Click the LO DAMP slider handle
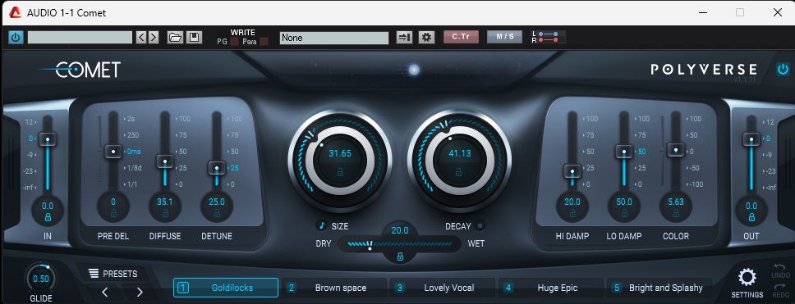 [623, 151]
